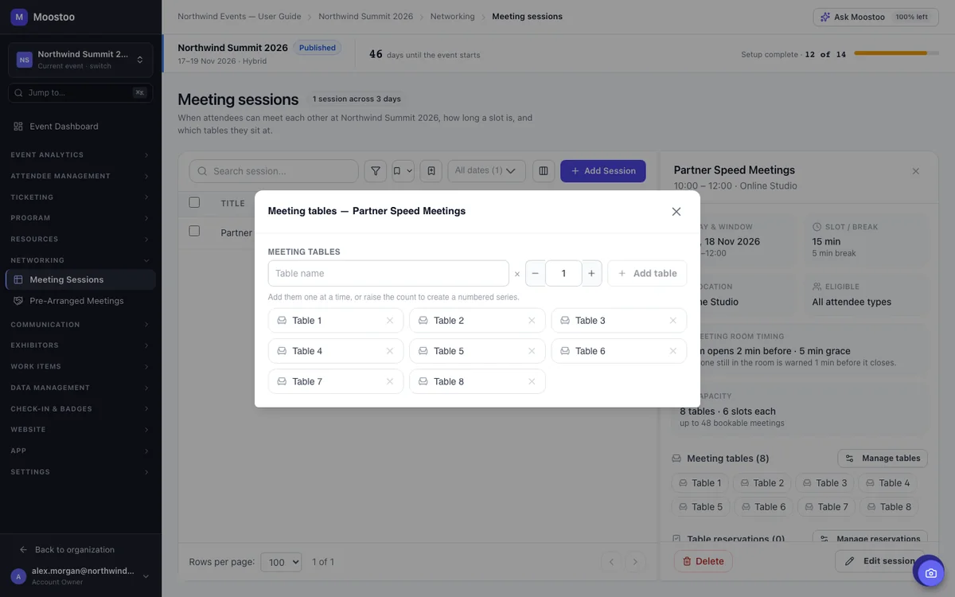Expand Work Items section
The width and height of the screenshot is (955, 597).
click(80, 367)
